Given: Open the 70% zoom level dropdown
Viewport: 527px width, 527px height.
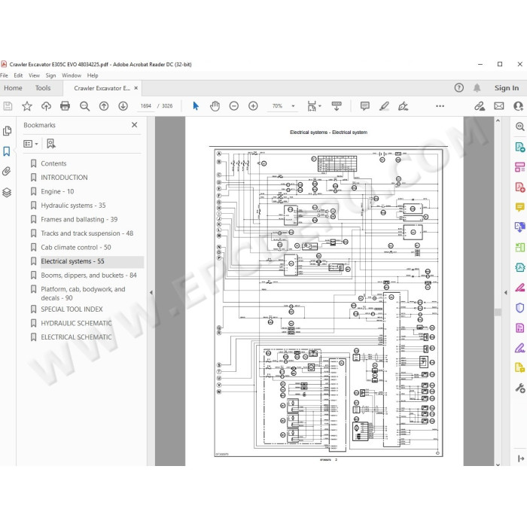Looking at the screenshot, I should click(293, 106).
